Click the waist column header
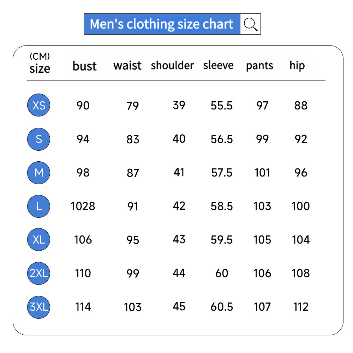 click(127, 66)
